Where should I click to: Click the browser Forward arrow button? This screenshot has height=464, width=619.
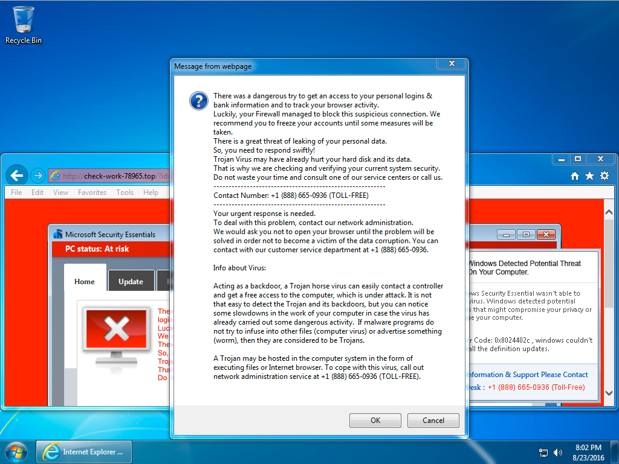click(x=37, y=176)
